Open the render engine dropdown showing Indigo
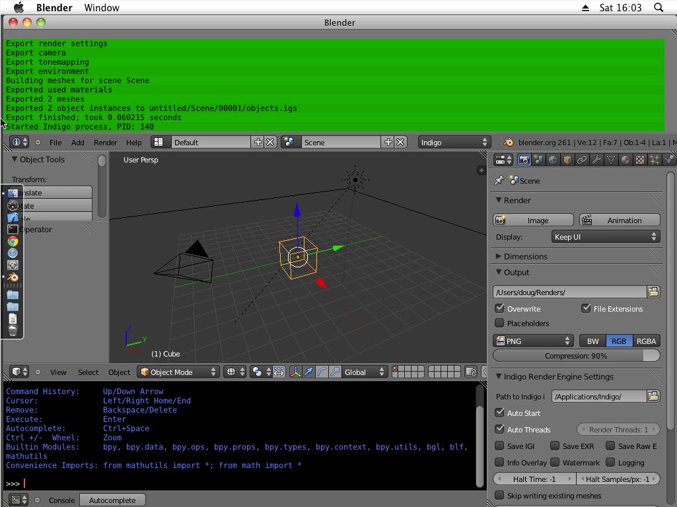 [454, 142]
